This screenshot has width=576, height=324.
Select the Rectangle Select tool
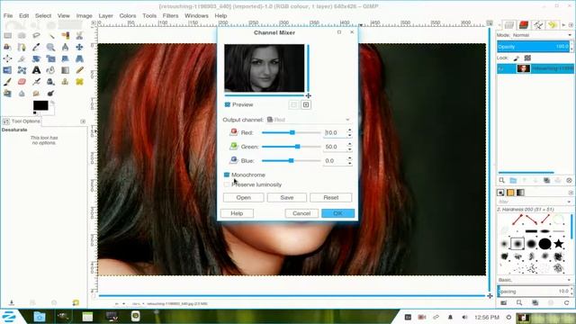[8, 36]
